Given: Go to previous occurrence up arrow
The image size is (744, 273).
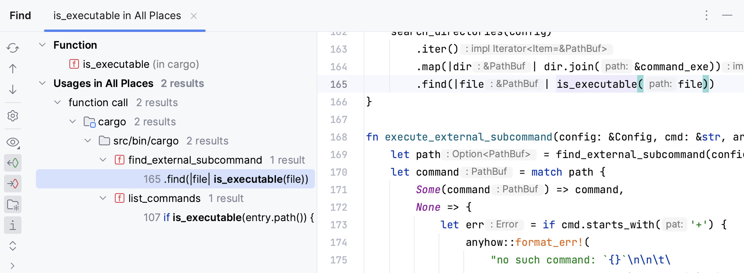Looking at the screenshot, I should tap(13, 69).
